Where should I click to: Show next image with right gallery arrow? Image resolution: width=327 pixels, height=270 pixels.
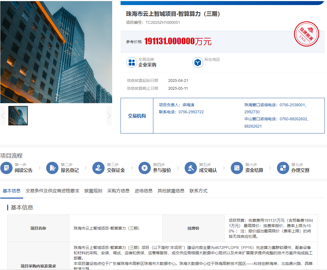click(109, 116)
